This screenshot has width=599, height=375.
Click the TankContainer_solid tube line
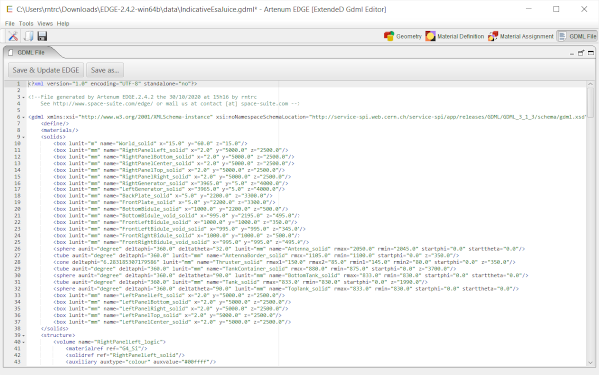(255, 269)
